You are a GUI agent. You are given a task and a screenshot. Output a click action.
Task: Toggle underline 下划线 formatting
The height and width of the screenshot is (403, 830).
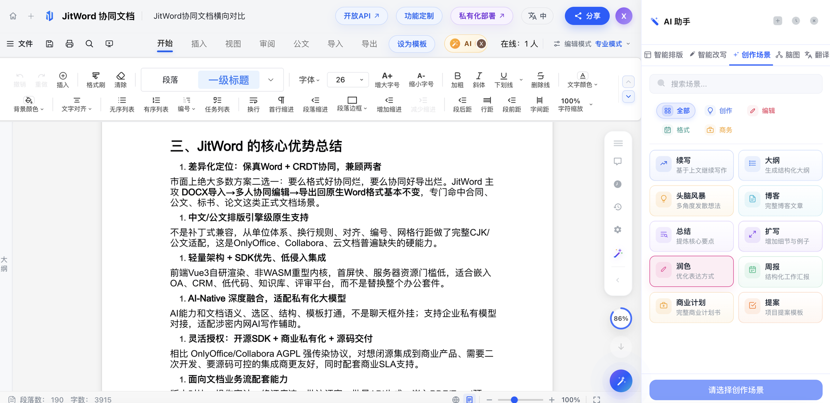[503, 80]
